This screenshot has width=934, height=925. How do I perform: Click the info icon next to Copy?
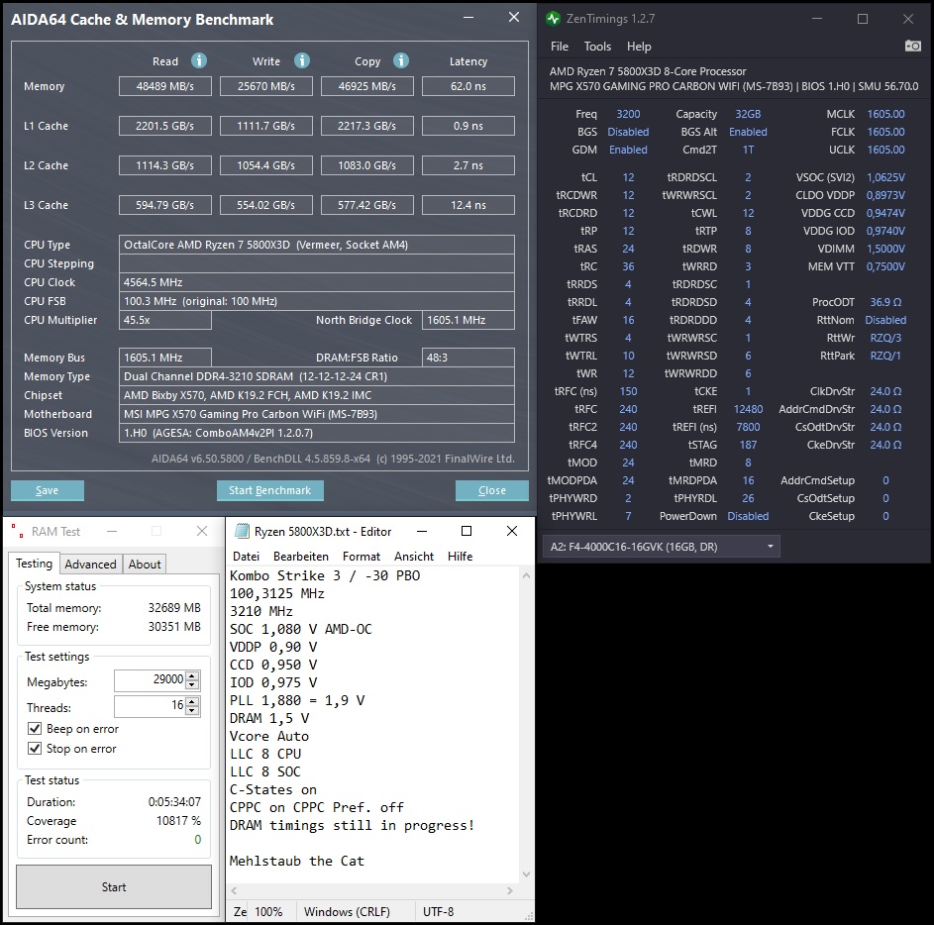[400, 60]
